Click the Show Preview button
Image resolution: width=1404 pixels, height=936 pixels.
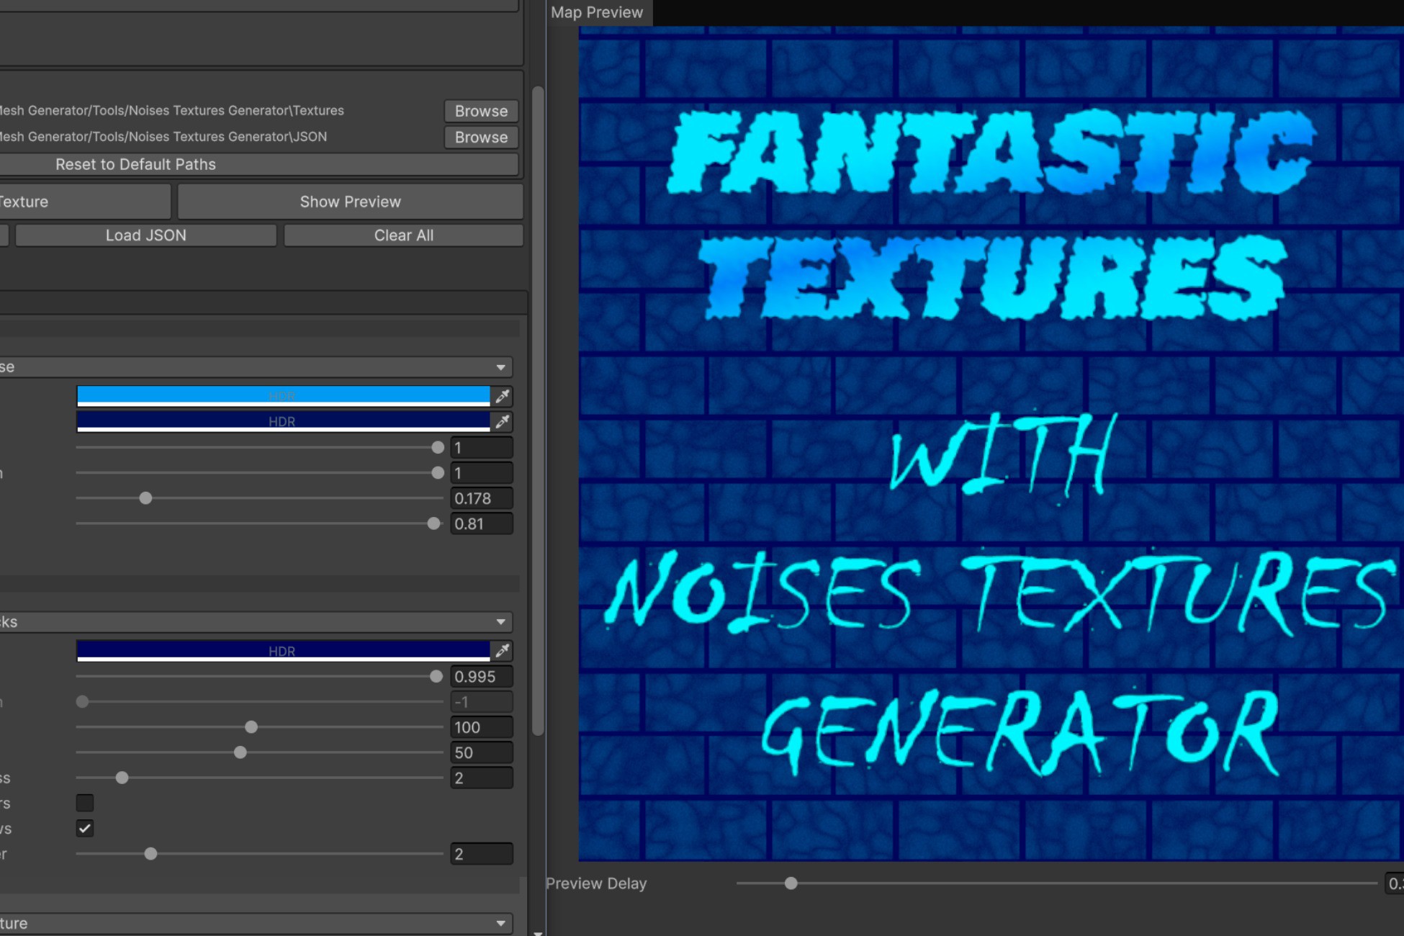tap(350, 202)
